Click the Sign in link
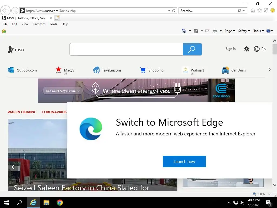Image resolution: width=277 pixels, height=208 pixels. 230,49
